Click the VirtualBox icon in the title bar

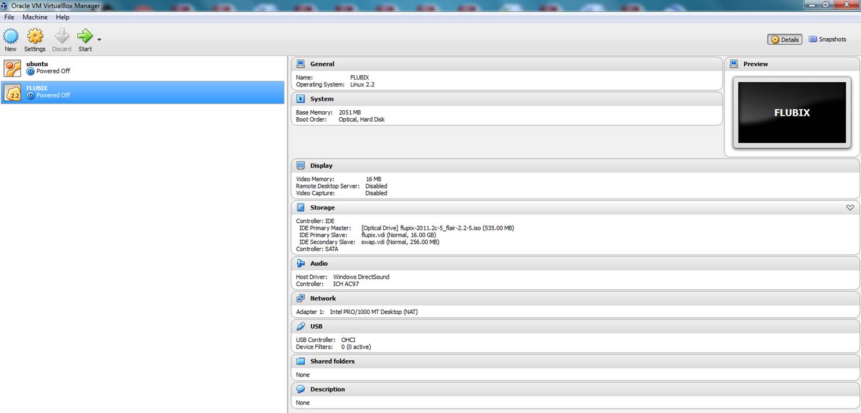coord(5,5)
